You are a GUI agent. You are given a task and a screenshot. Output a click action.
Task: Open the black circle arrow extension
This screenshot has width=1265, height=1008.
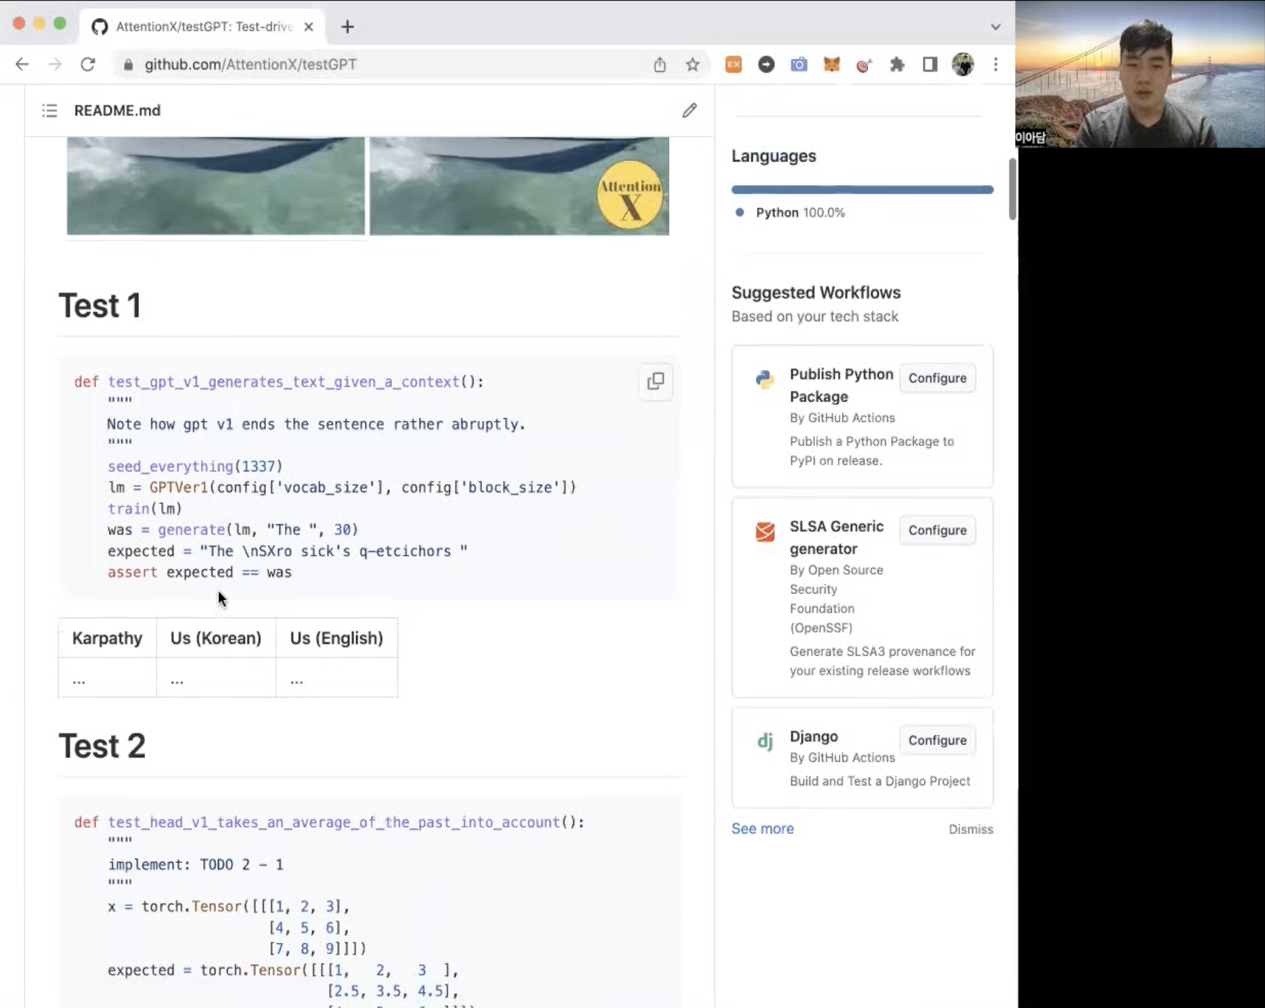pos(766,64)
